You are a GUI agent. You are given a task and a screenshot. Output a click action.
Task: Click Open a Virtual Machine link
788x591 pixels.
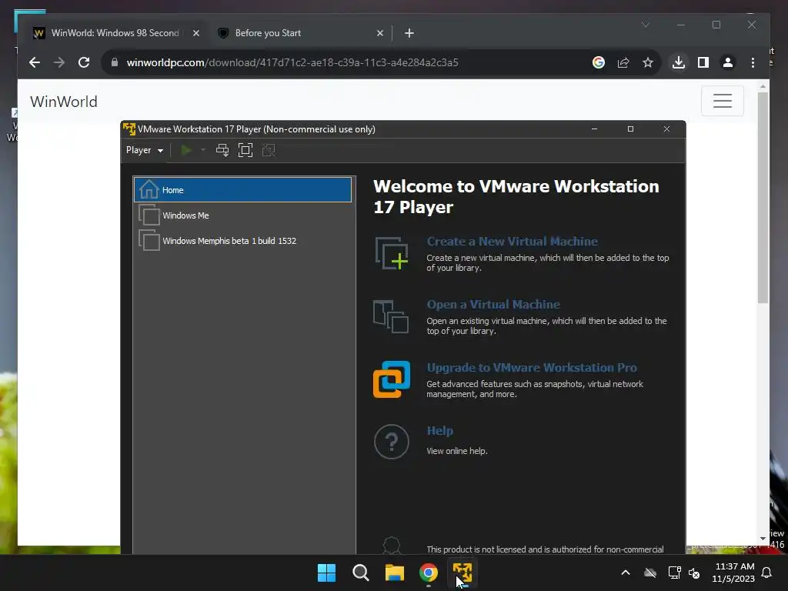[493, 305]
